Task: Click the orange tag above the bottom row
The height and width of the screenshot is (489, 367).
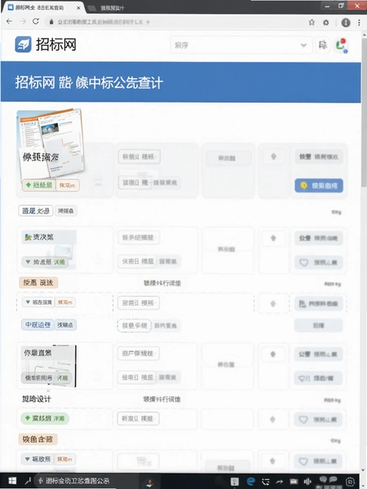Action: tap(38, 439)
